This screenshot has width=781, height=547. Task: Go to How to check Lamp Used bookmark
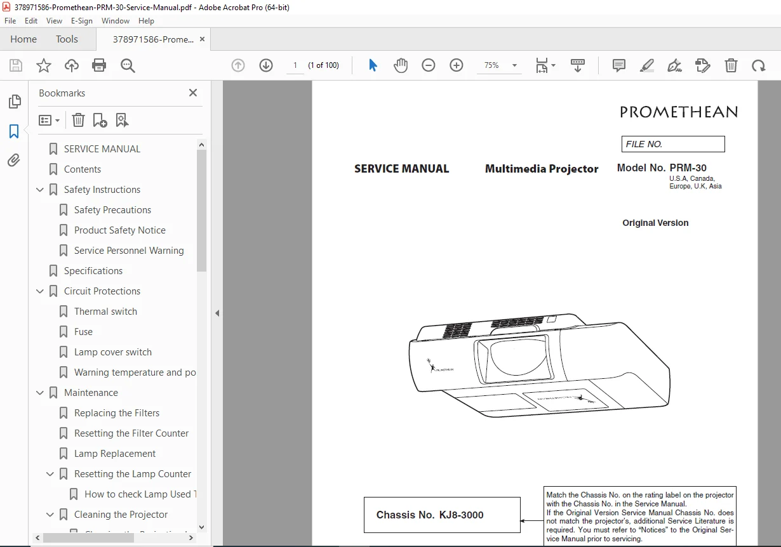click(140, 494)
